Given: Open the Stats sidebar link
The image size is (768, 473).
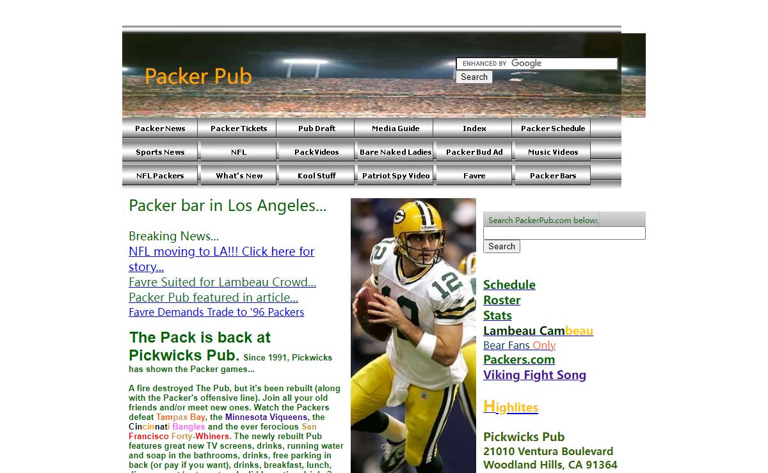Looking at the screenshot, I should [x=497, y=315].
